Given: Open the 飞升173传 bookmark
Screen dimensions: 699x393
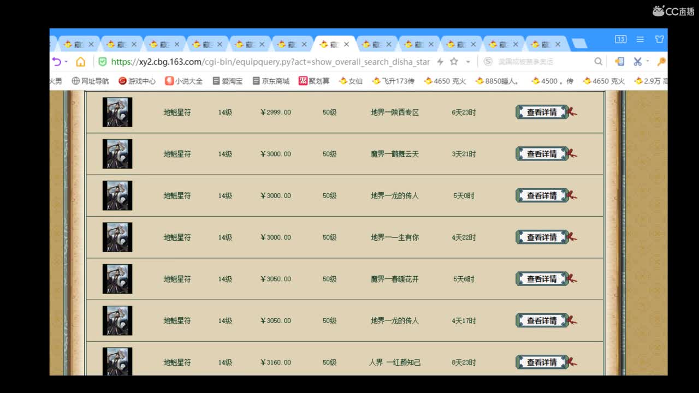Looking at the screenshot, I should pyautogui.click(x=393, y=81).
